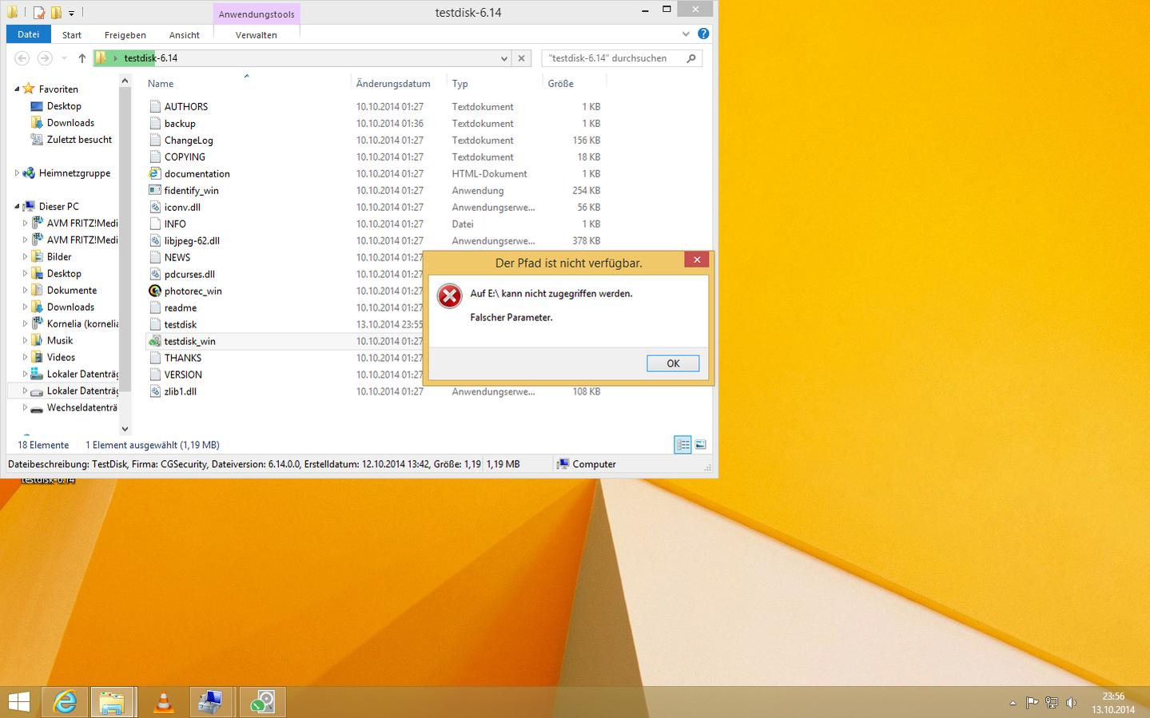
Task: Switch to the Ansicht ribbon tab
Action: [x=185, y=35]
